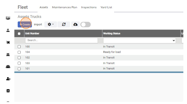
Task: Click unit number 103 cell
Action: (27, 63)
